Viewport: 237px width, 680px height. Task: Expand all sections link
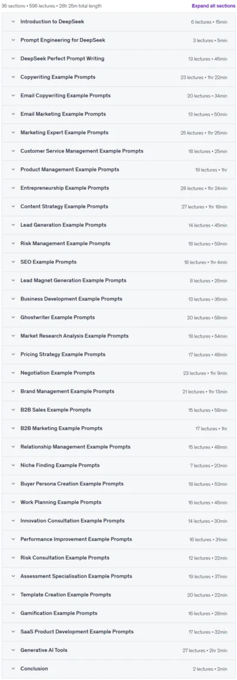[x=214, y=6]
